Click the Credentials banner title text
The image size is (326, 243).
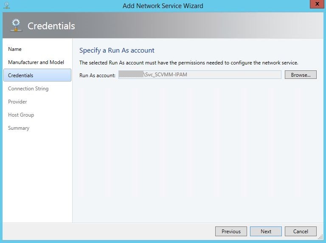pyautogui.click(x=51, y=26)
